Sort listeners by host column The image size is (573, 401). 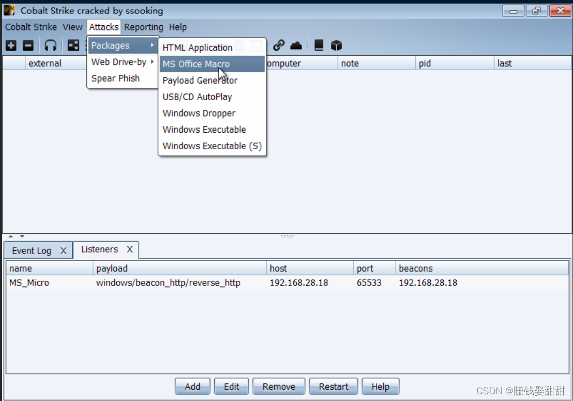[310, 268]
